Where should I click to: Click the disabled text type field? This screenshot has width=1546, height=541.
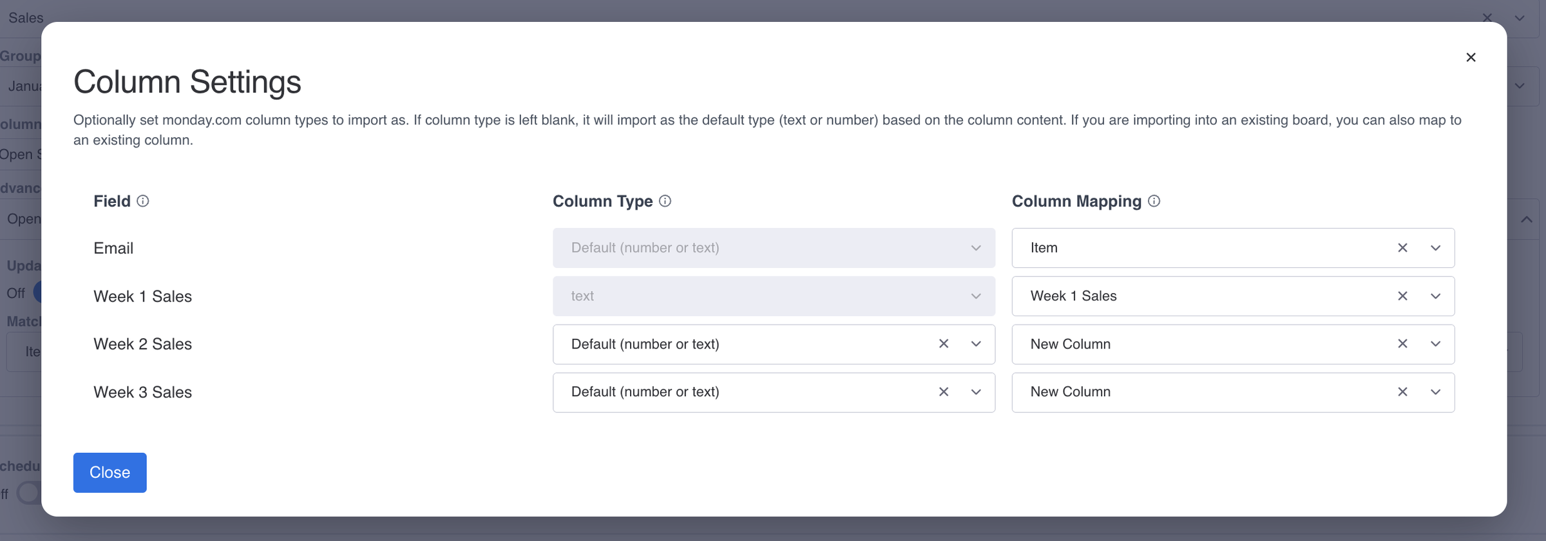coord(774,296)
